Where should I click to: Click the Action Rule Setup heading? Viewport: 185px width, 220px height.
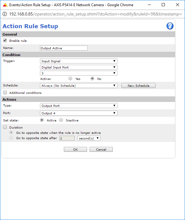pyautogui.click(x=30, y=26)
